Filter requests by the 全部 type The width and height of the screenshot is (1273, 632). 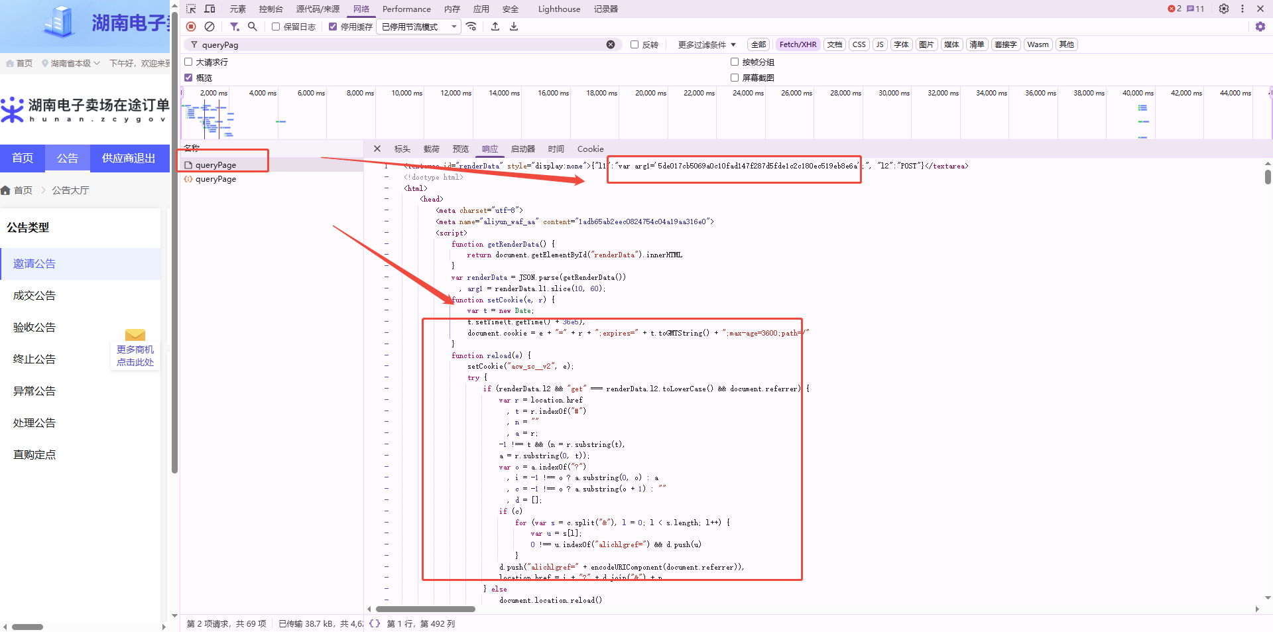click(758, 44)
